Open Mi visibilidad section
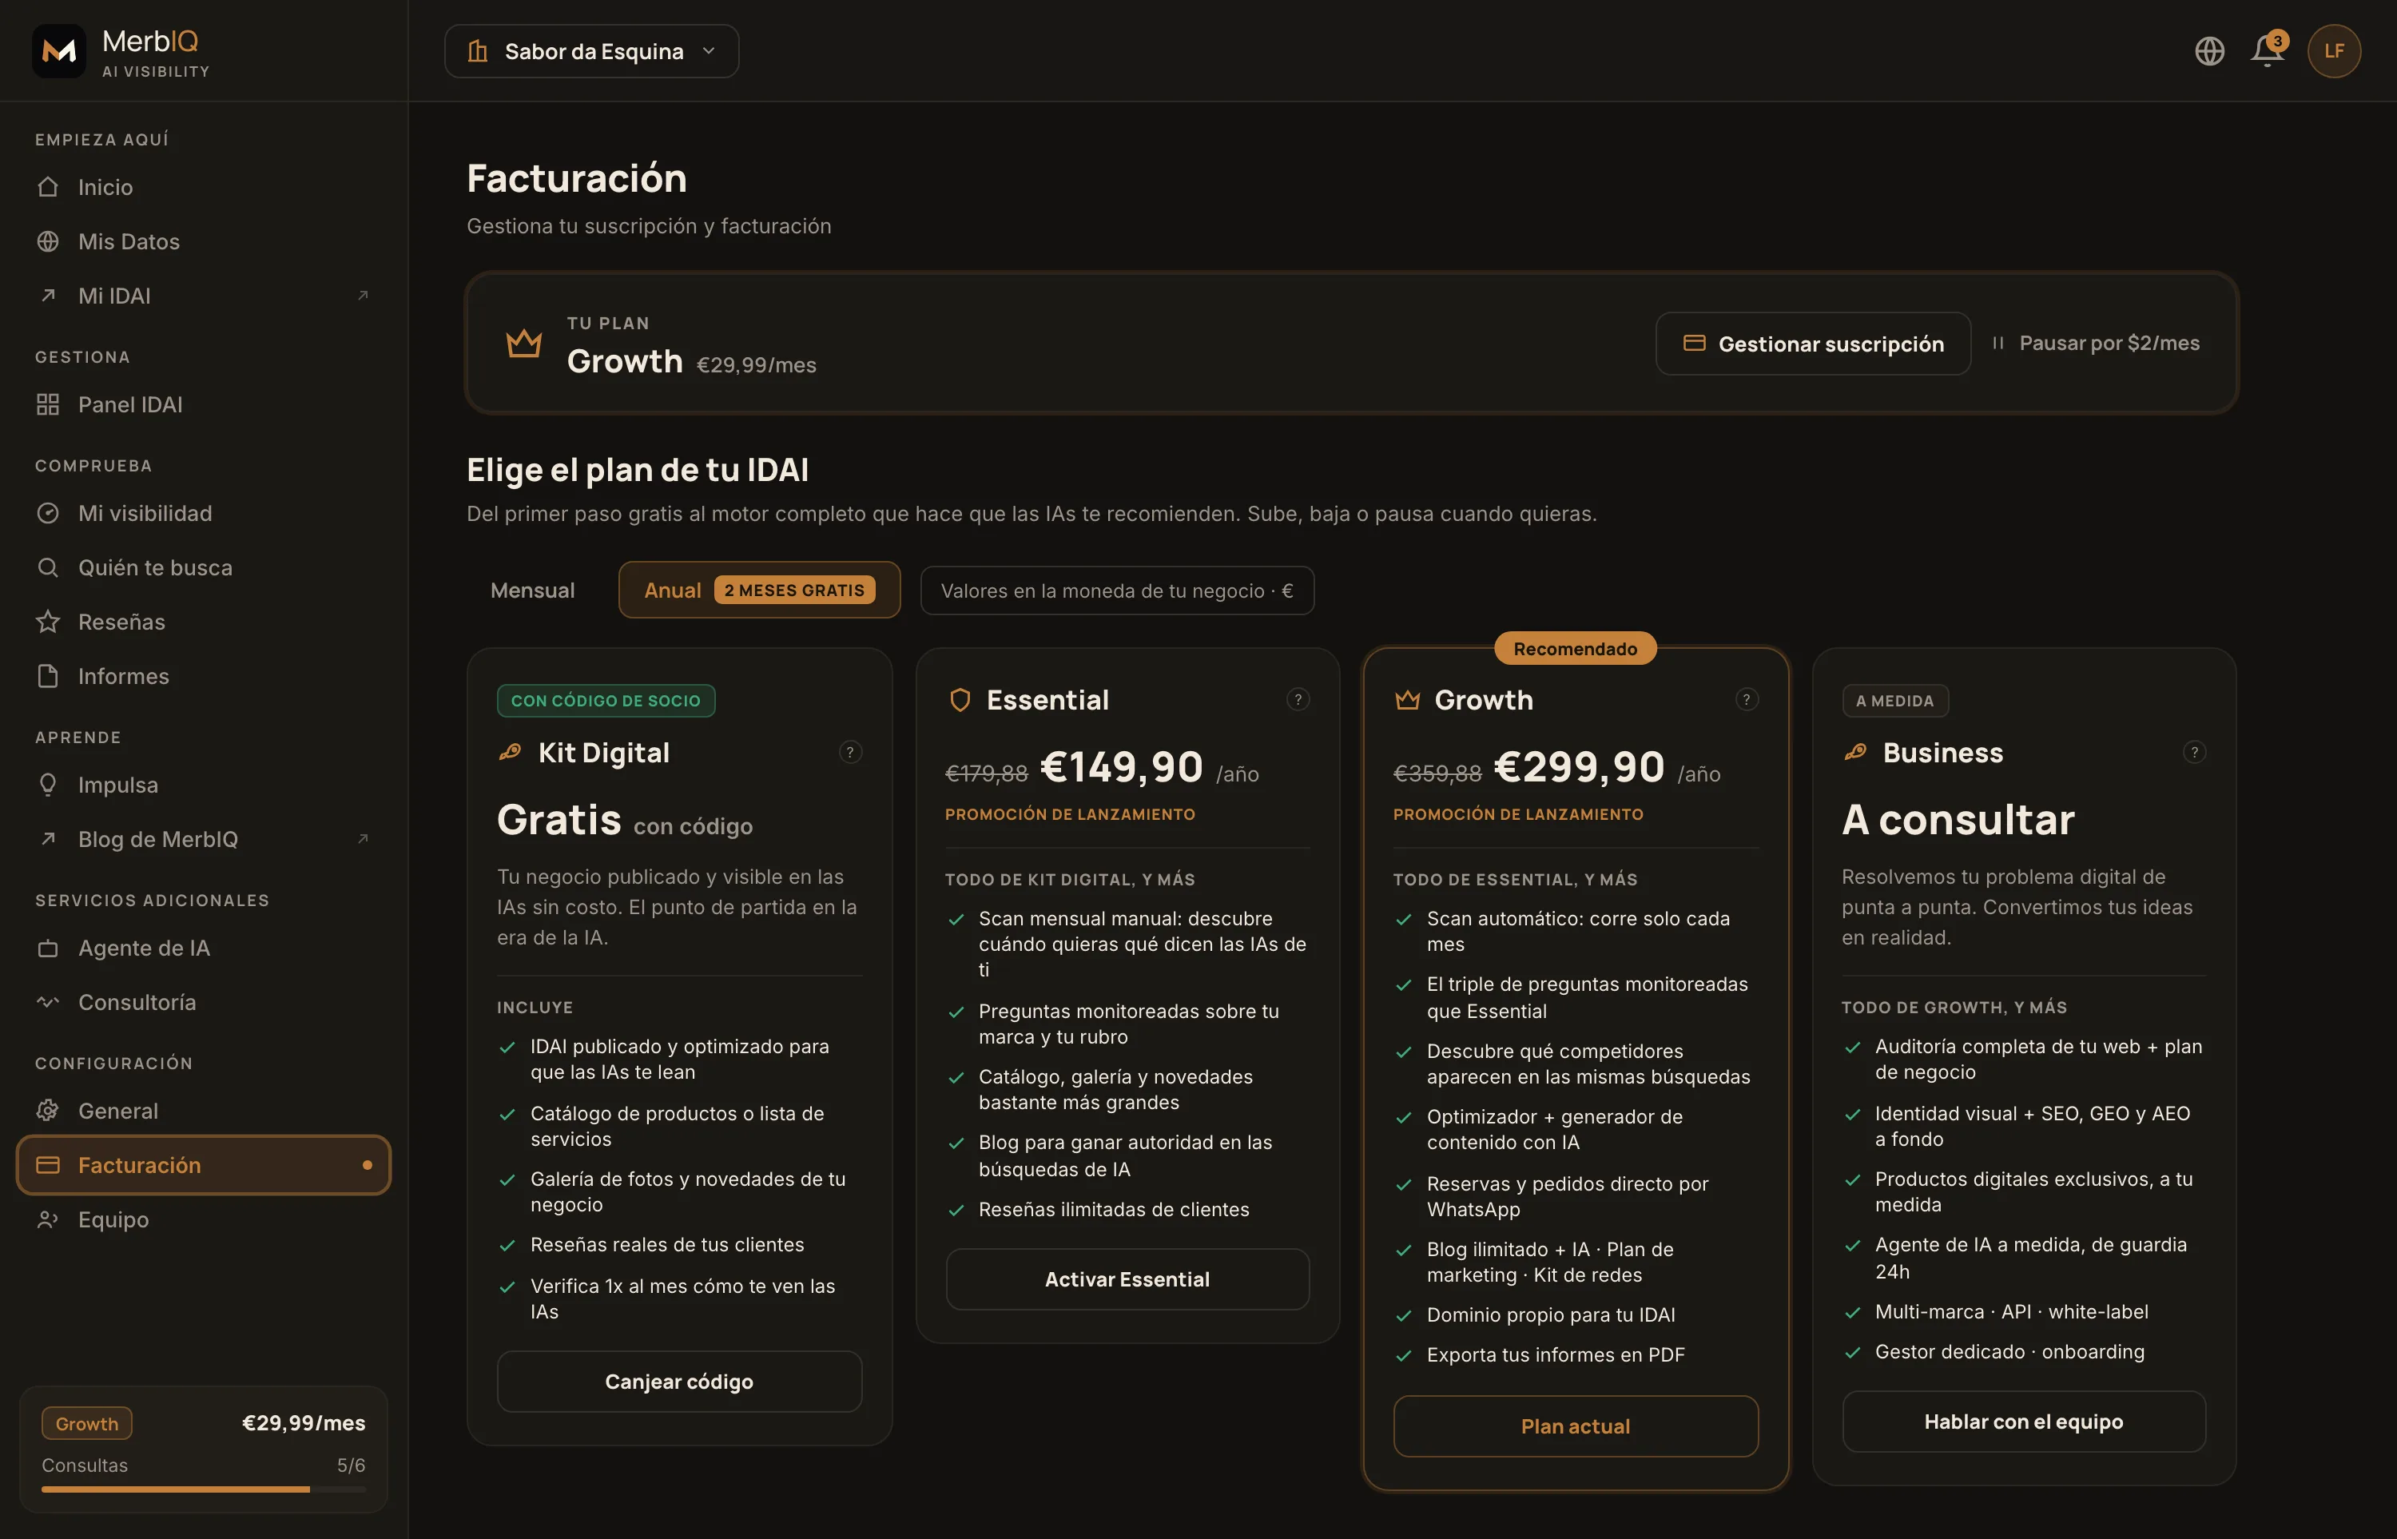2397x1539 pixels. point(204,514)
